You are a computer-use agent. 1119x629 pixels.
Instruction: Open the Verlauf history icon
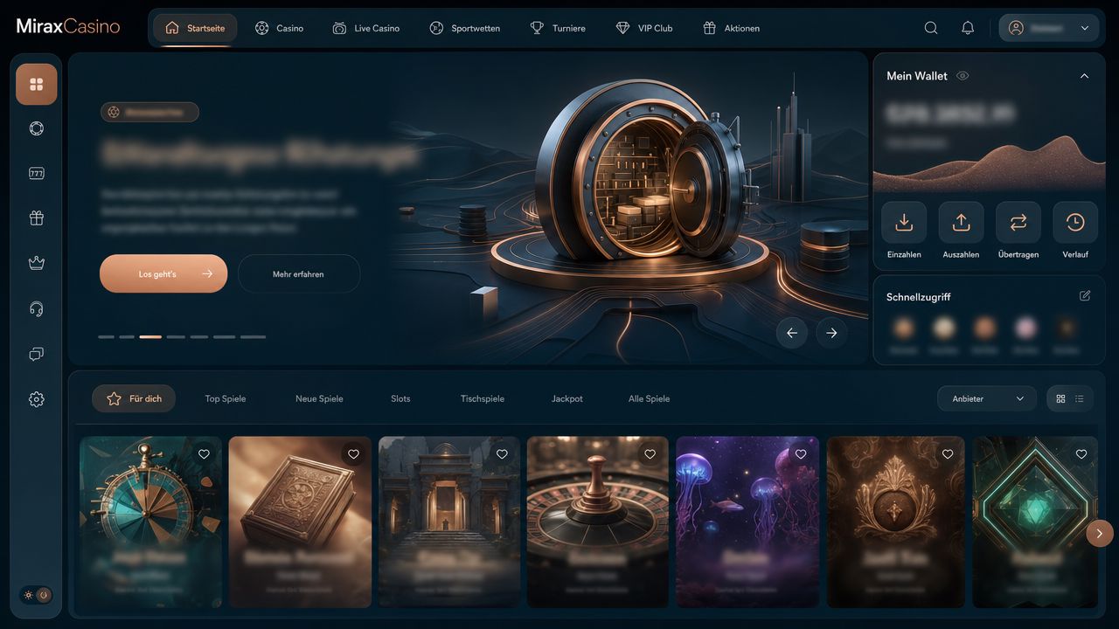pyautogui.click(x=1075, y=223)
